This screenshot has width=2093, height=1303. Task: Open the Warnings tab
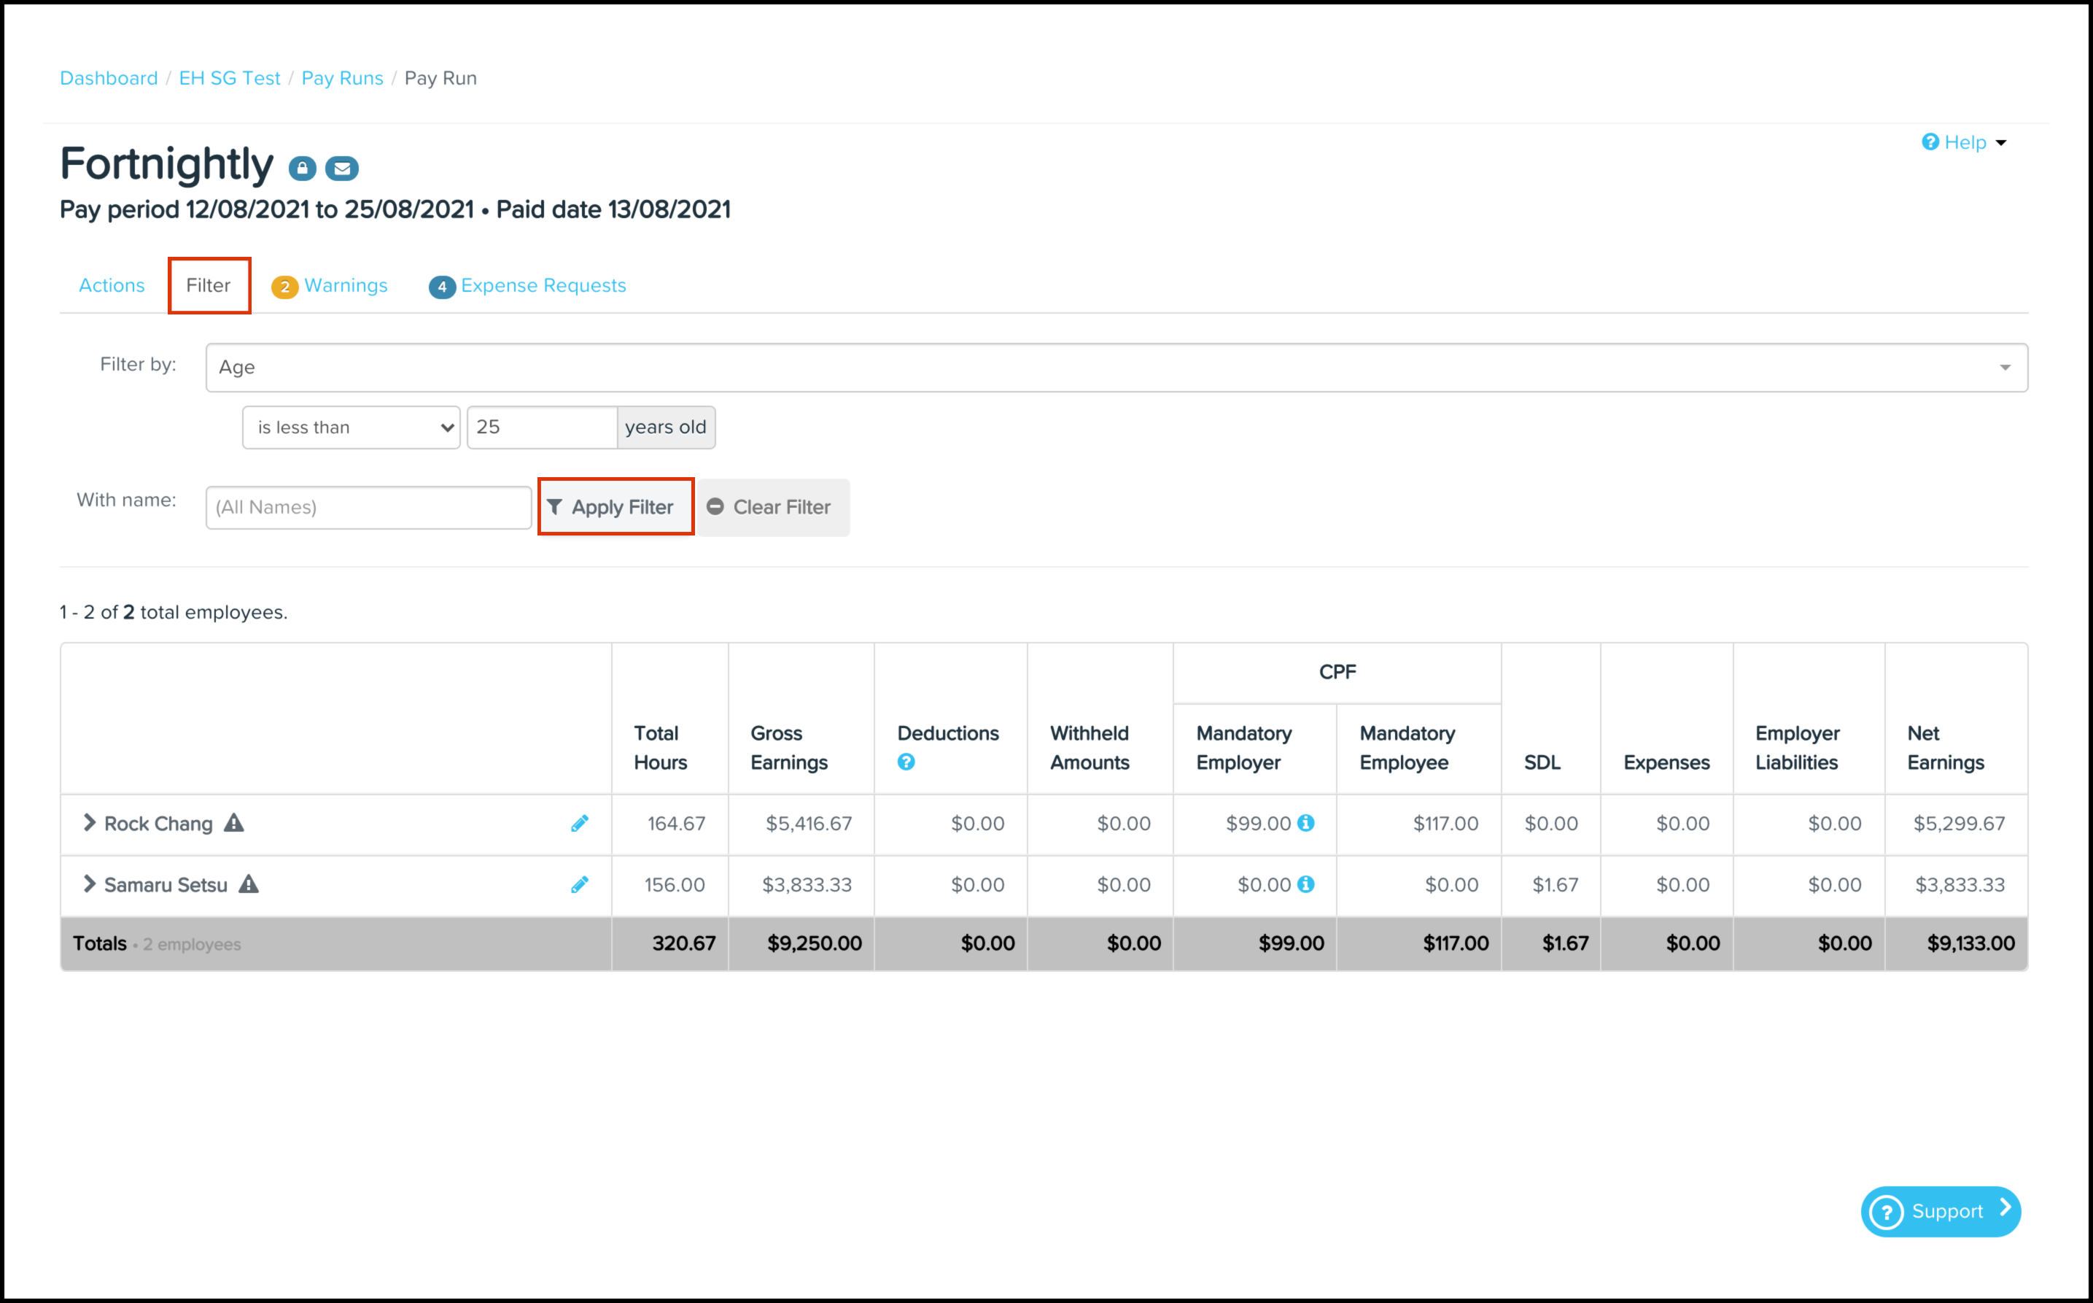(x=330, y=285)
